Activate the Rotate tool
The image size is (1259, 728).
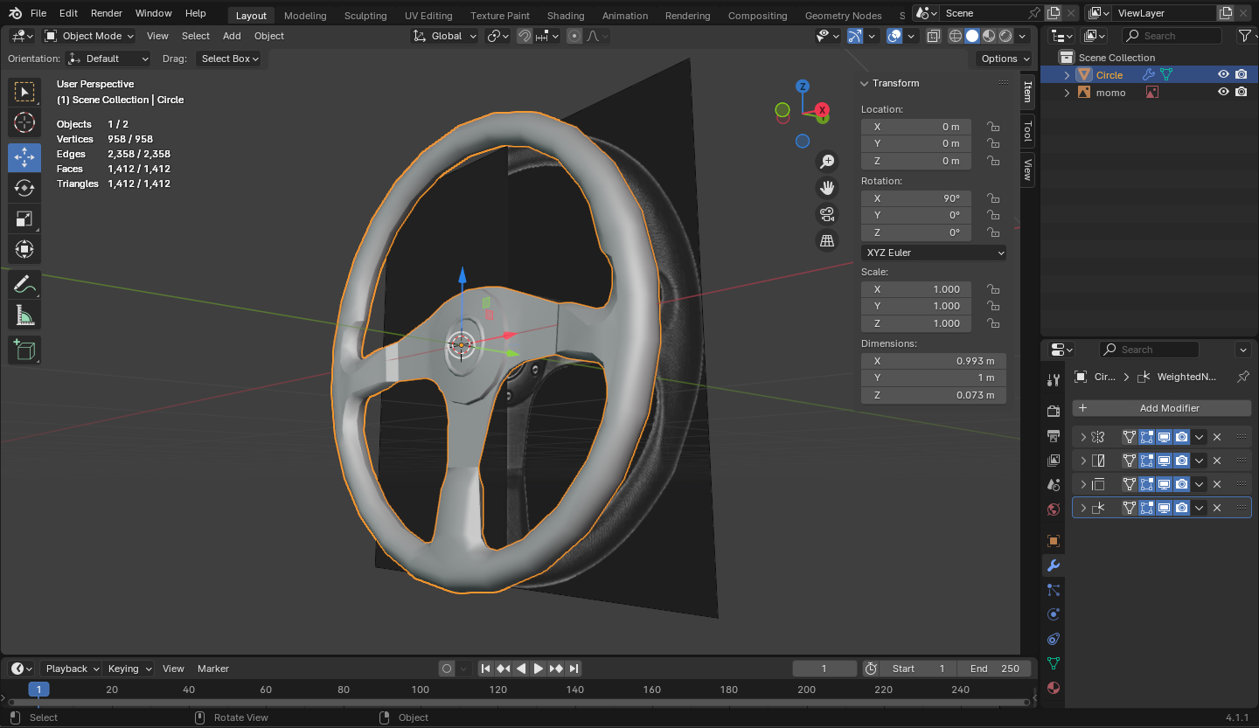[24, 188]
